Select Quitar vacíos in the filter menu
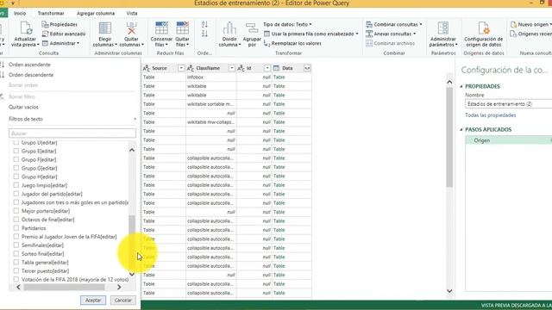Viewport: 552px width, 310px height. (23, 107)
